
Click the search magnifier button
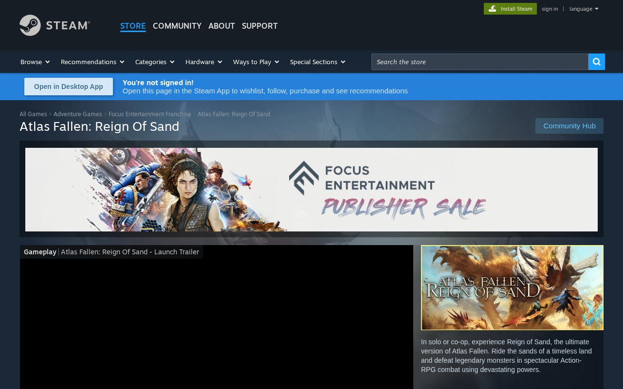pos(597,62)
